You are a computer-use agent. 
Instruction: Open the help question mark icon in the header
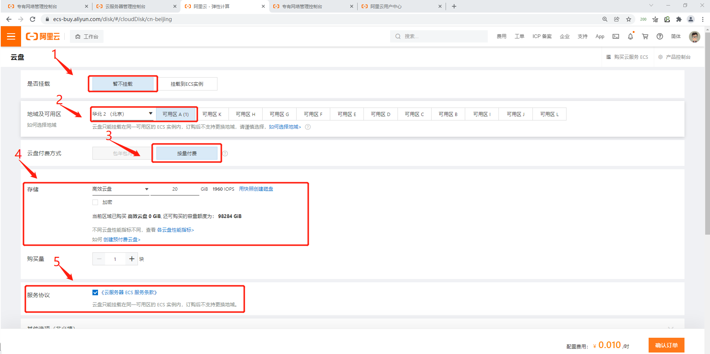click(x=660, y=36)
